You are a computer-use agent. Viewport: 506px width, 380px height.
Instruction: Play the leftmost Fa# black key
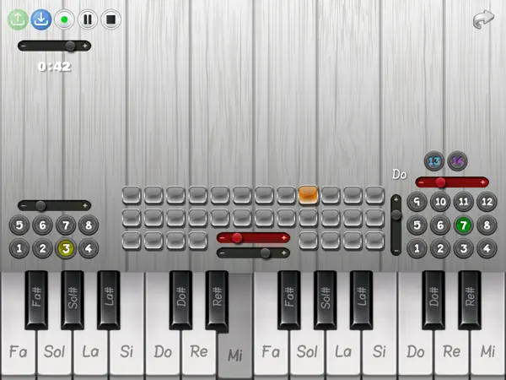click(x=36, y=300)
